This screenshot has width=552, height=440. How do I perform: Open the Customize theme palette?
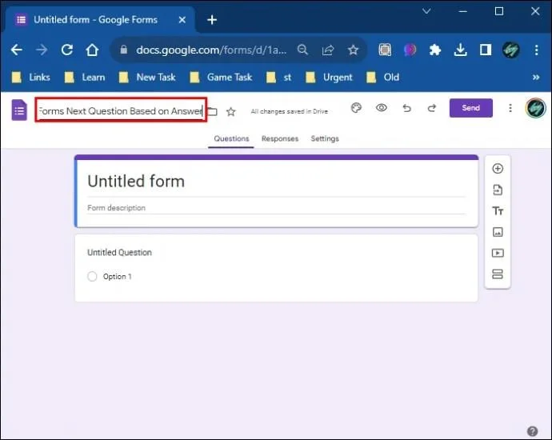pos(356,108)
